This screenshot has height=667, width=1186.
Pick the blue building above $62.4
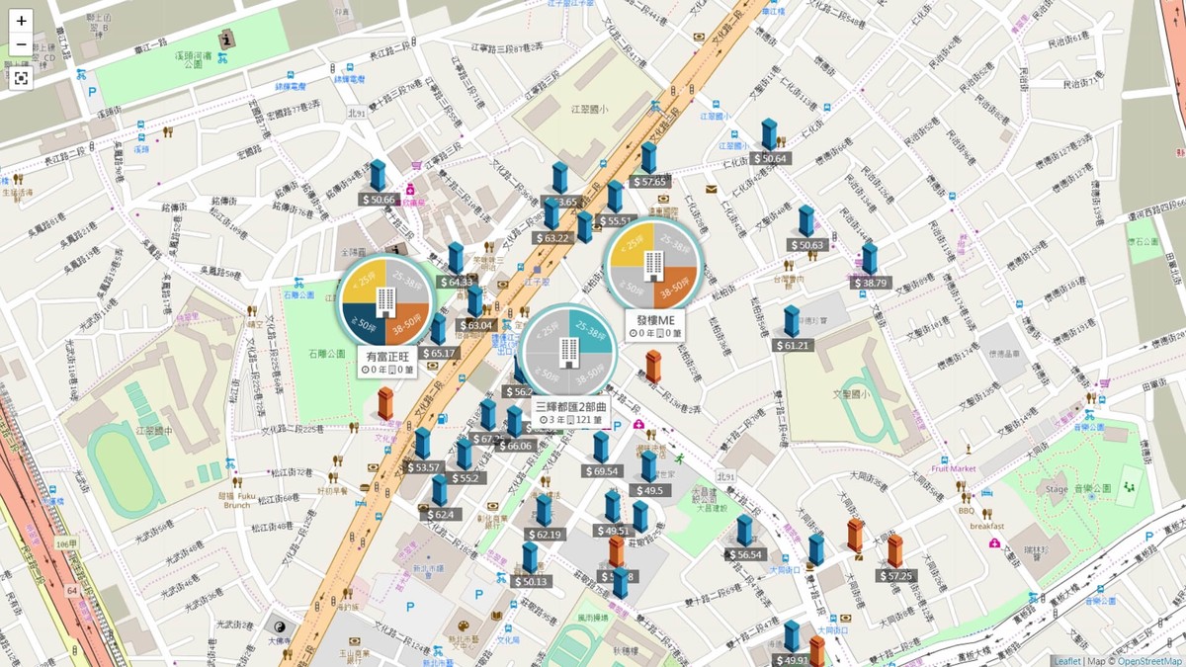point(441,491)
